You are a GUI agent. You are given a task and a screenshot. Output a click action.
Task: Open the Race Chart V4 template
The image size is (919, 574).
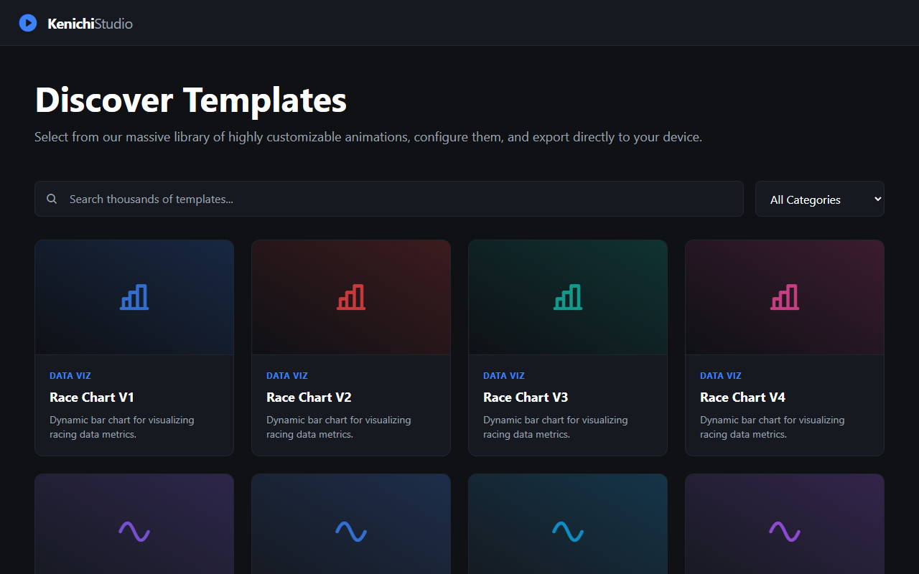click(742, 397)
